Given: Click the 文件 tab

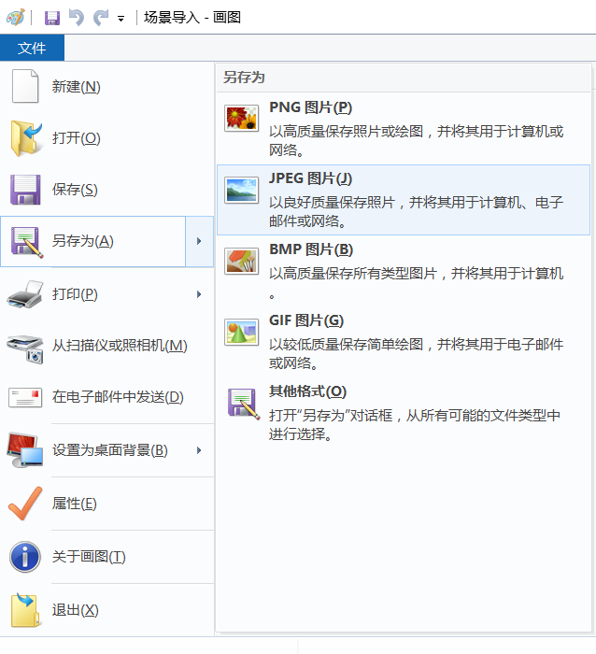Looking at the screenshot, I should pyautogui.click(x=32, y=48).
